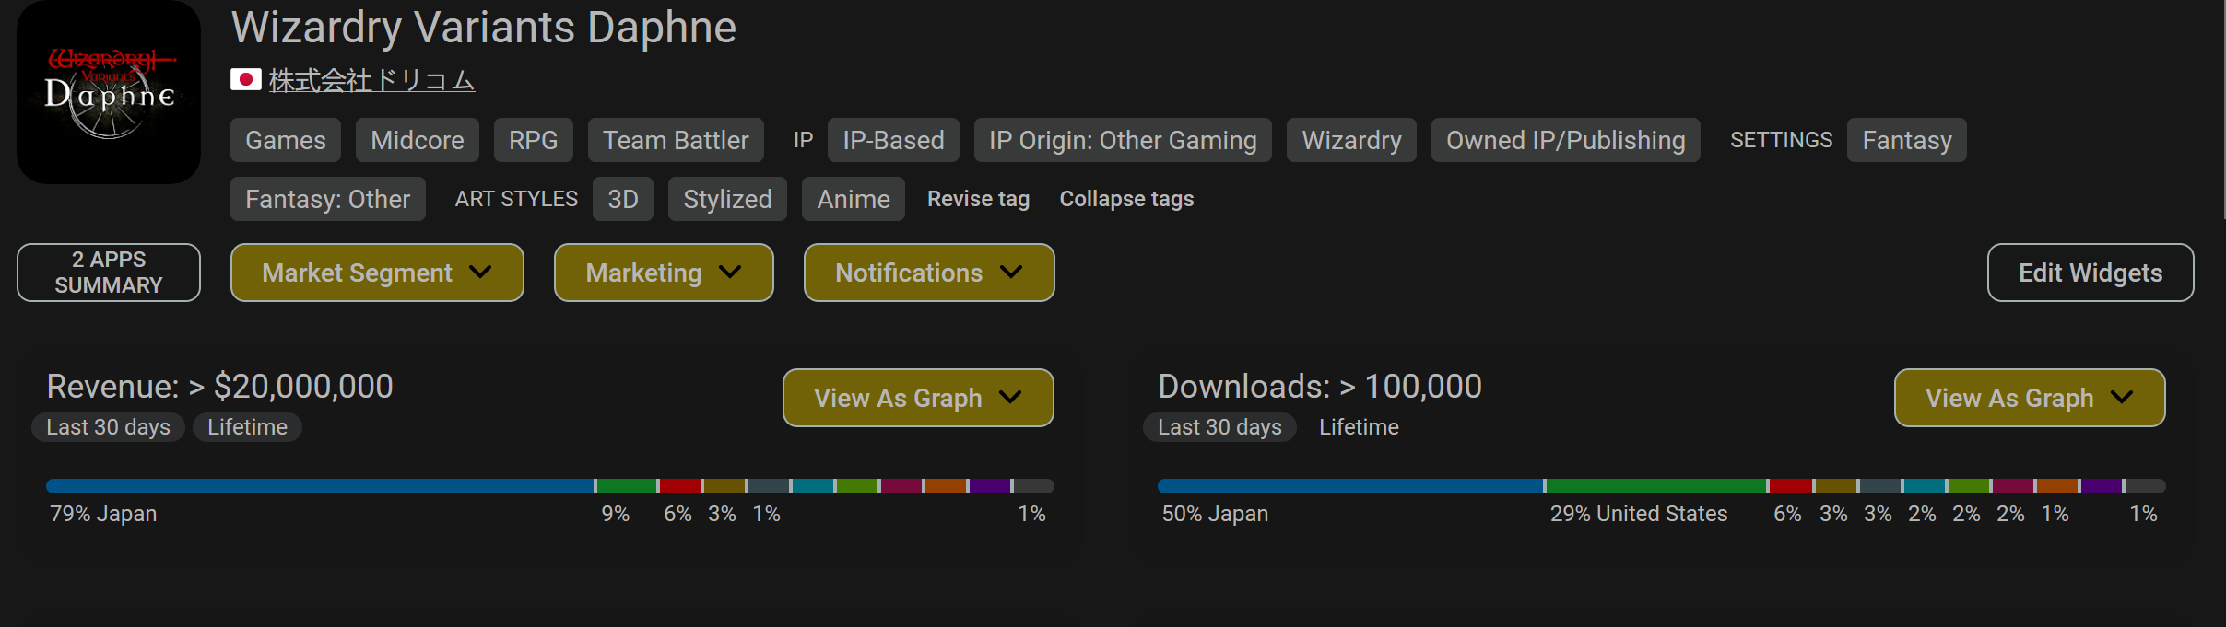Select the Team Battler tag

pos(676,140)
